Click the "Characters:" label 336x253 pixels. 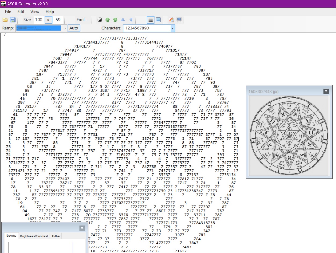click(111, 28)
